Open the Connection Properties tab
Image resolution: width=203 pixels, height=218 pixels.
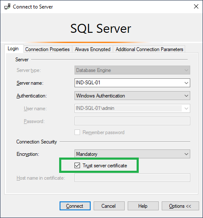click(x=47, y=49)
